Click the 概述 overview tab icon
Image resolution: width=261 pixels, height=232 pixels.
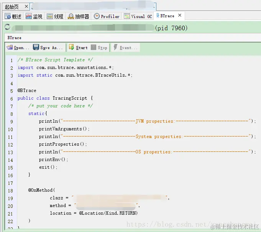[8, 16]
